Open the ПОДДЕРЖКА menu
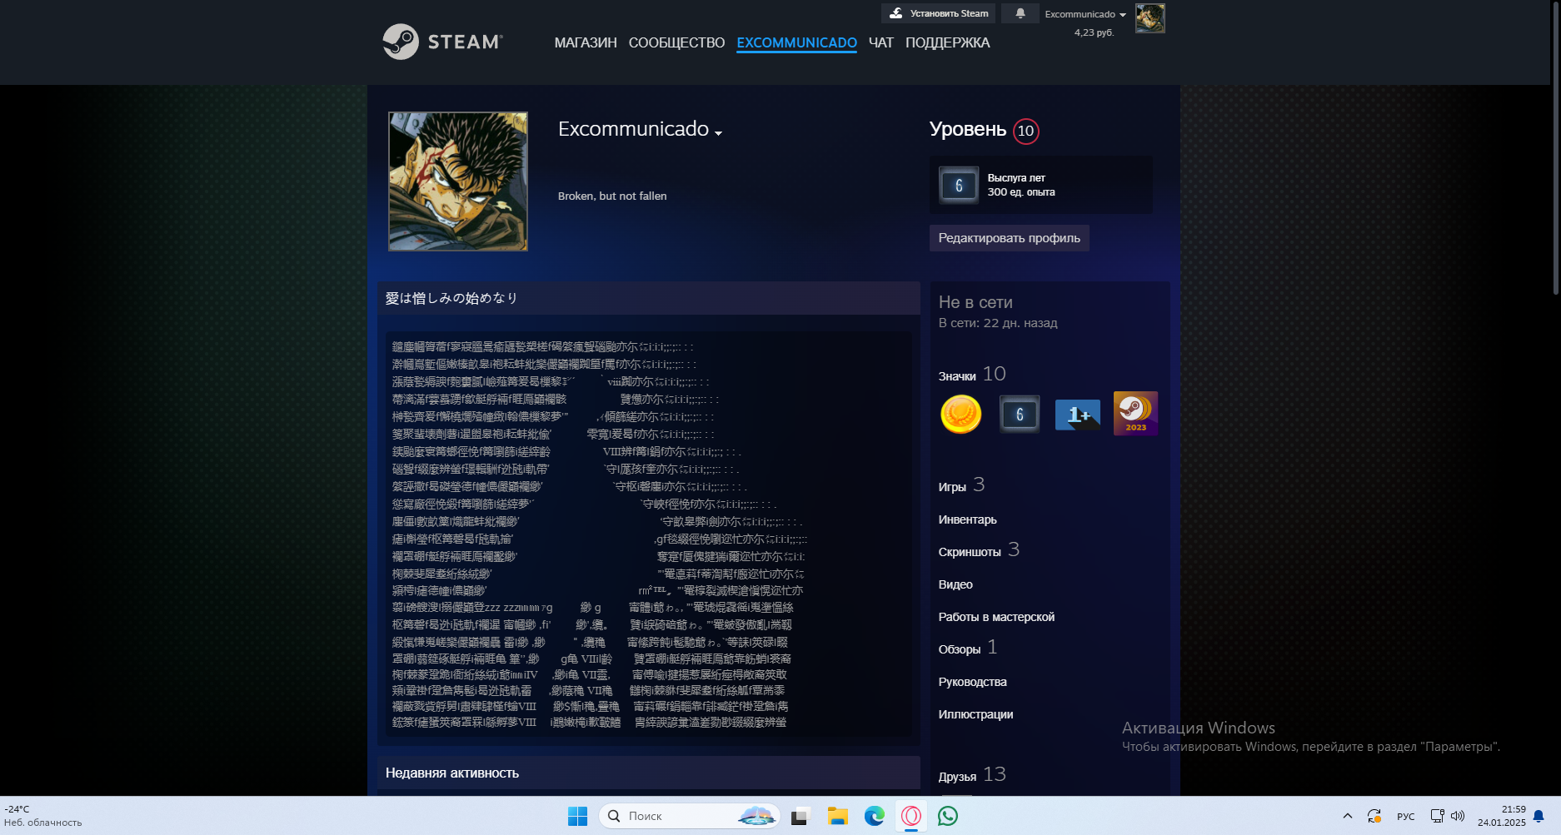The height and width of the screenshot is (835, 1561). click(947, 42)
